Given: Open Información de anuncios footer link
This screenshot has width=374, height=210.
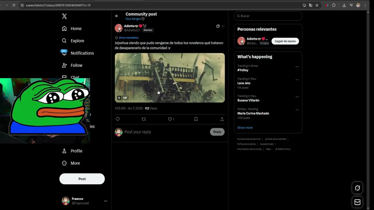Looking at the screenshot, I should [x=249, y=149].
